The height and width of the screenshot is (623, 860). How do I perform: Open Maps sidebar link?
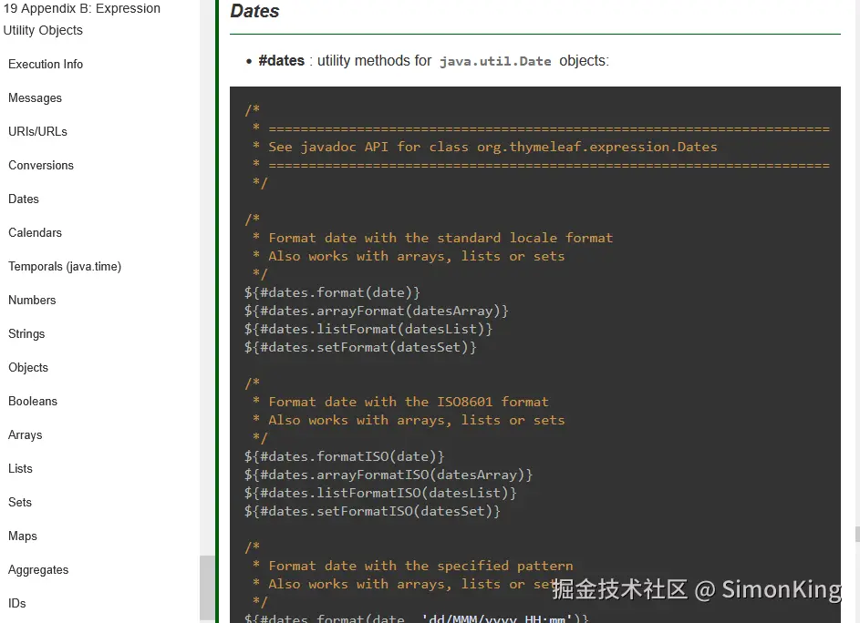(x=23, y=536)
